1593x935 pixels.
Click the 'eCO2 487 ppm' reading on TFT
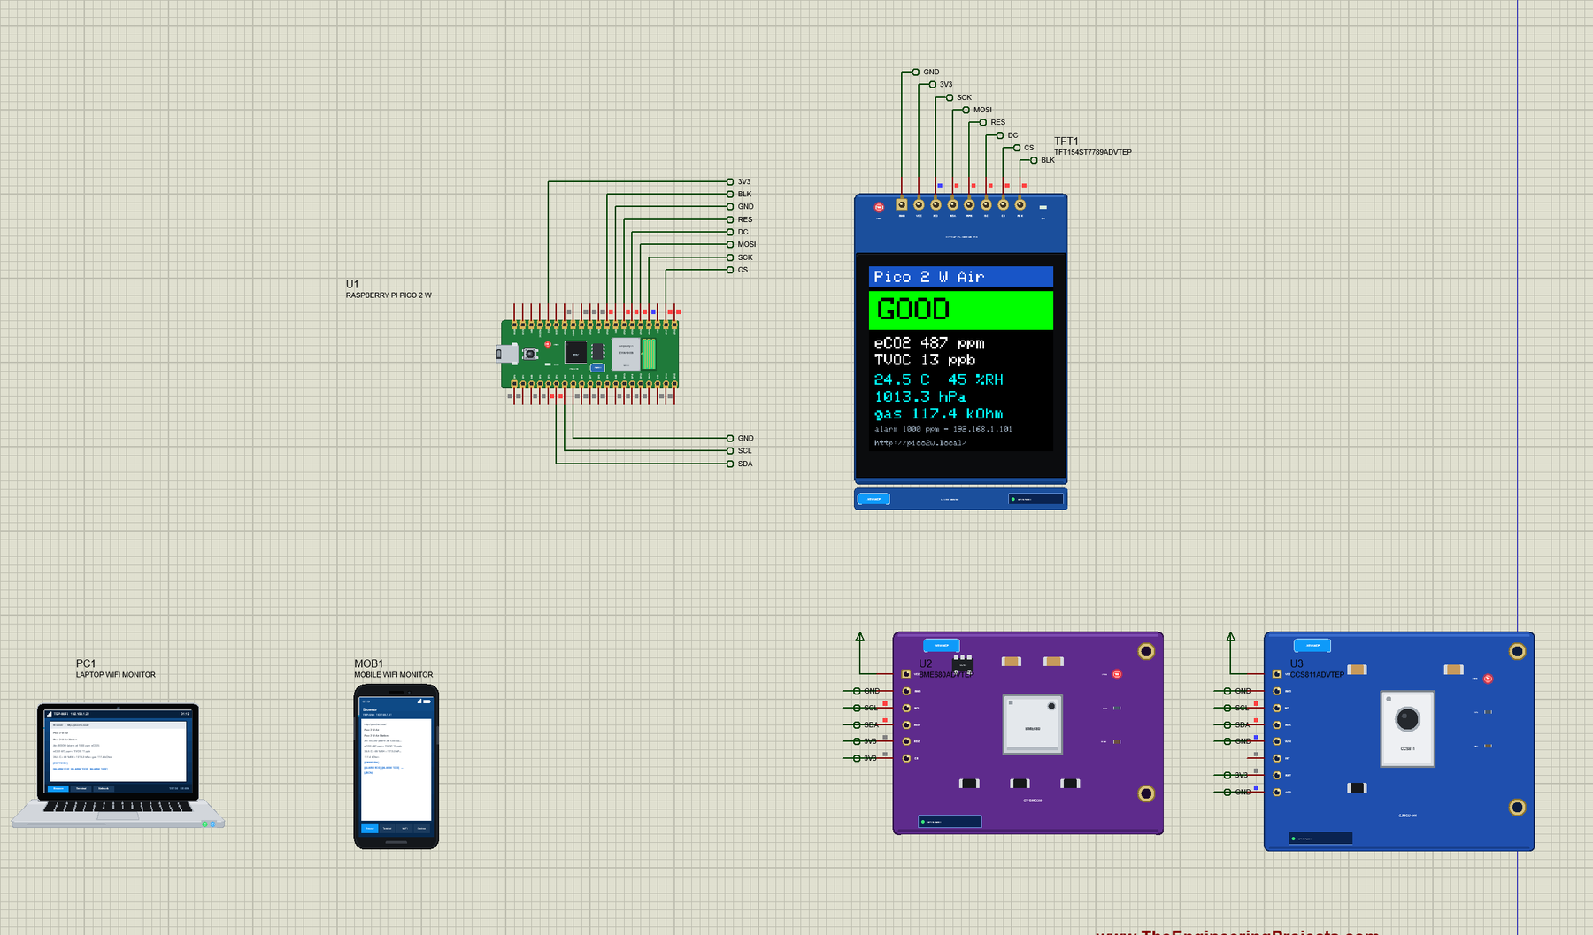929,342
